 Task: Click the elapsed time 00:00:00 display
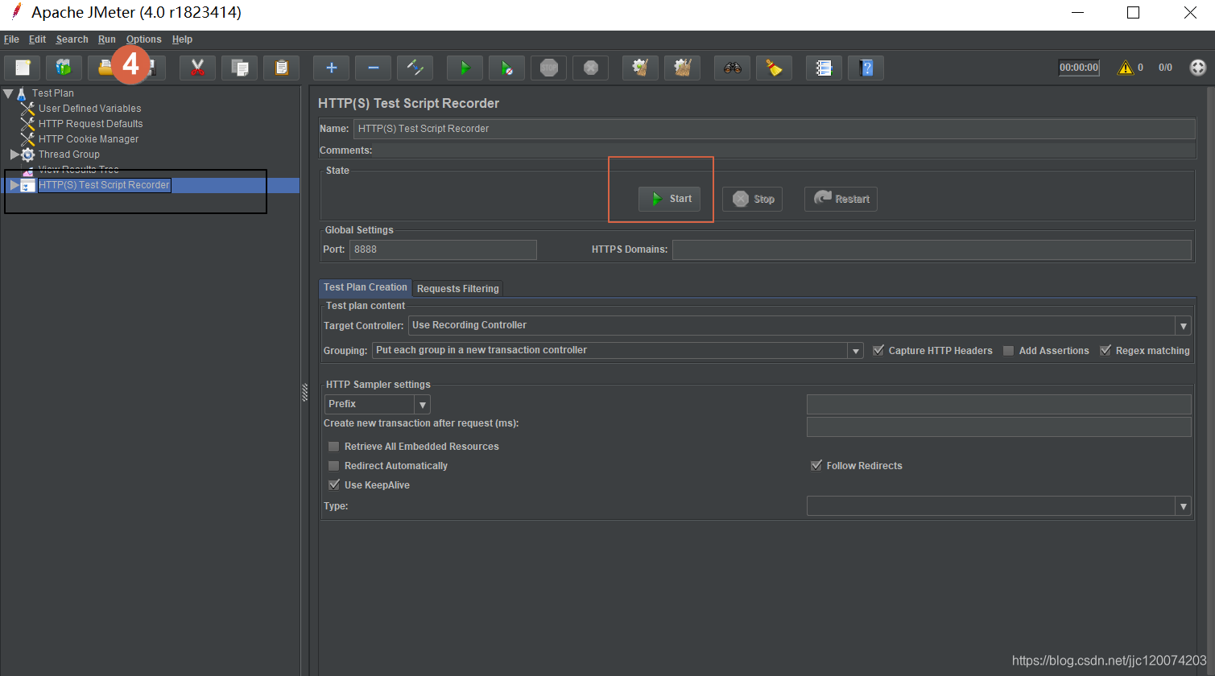pyautogui.click(x=1079, y=68)
